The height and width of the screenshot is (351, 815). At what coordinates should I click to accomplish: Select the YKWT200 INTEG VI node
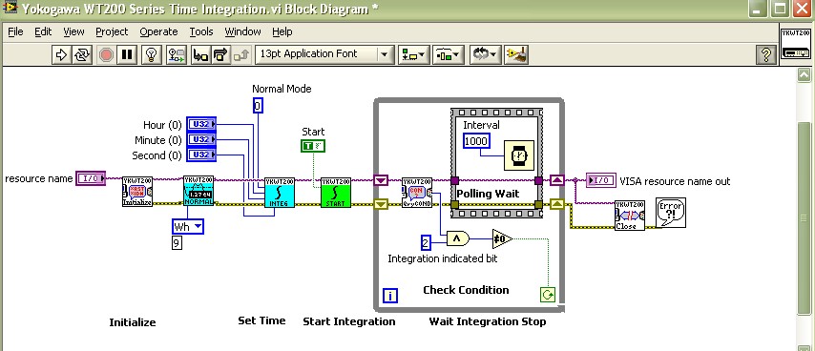(x=280, y=193)
